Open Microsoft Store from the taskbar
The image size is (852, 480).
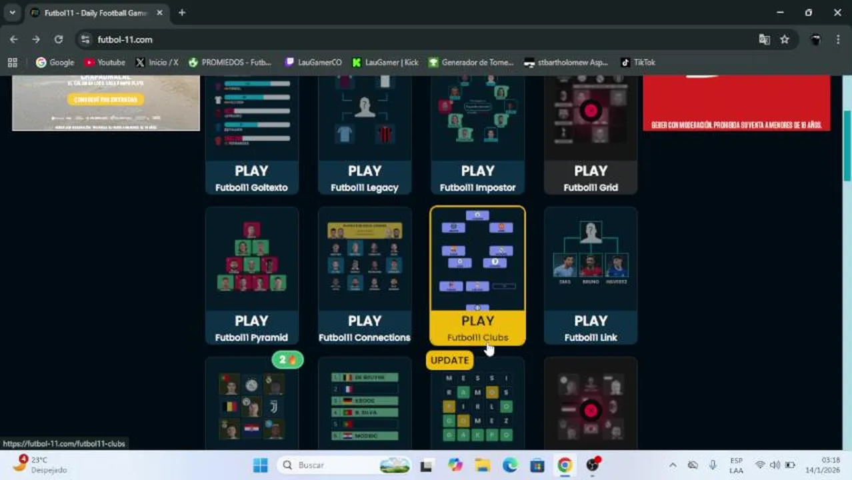[x=537, y=465]
